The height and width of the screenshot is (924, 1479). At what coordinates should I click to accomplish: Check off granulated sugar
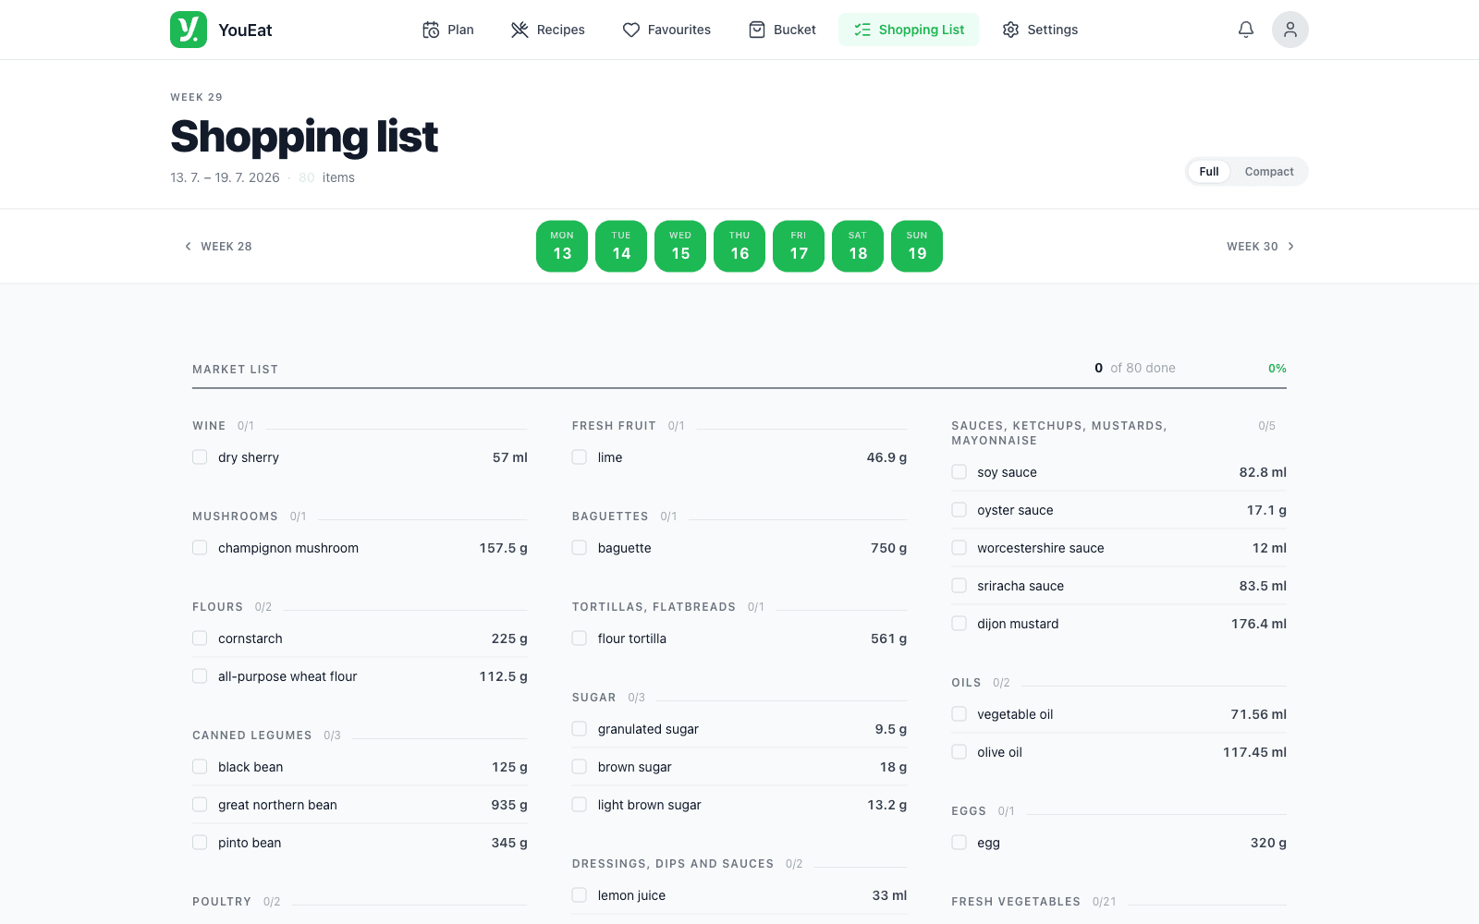click(580, 729)
